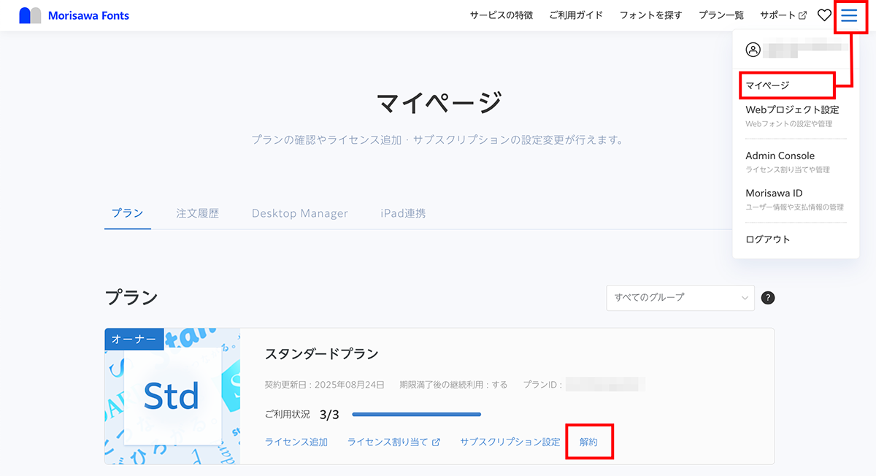Switch to the 注文履歴 tab

[197, 213]
